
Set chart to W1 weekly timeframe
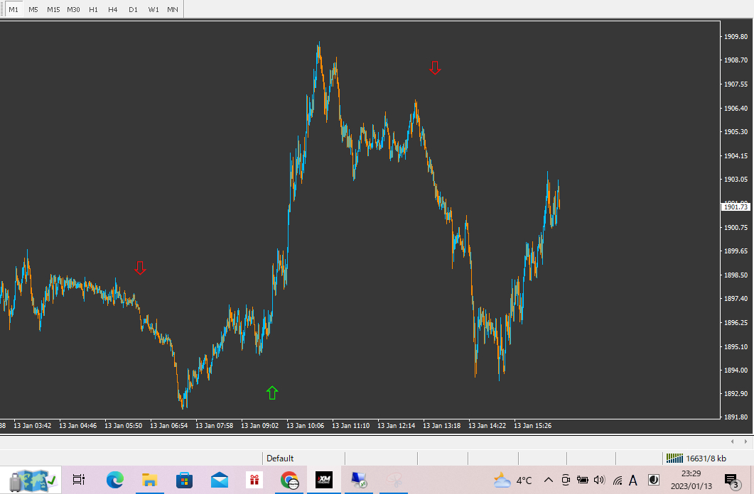click(x=154, y=10)
